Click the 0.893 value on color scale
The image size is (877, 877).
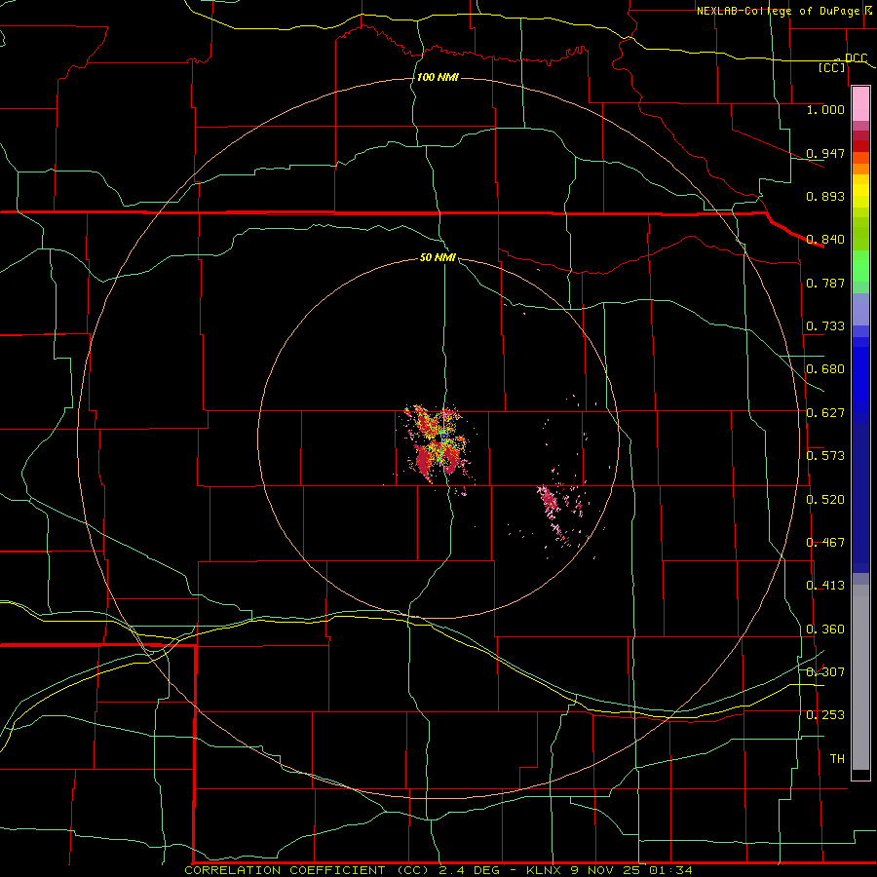pos(825,196)
